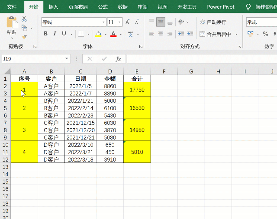Click the Increase Indent icon

click(x=190, y=34)
